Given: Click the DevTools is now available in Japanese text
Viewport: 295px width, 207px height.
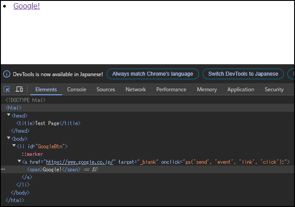Looking at the screenshot, I should 58,74.
